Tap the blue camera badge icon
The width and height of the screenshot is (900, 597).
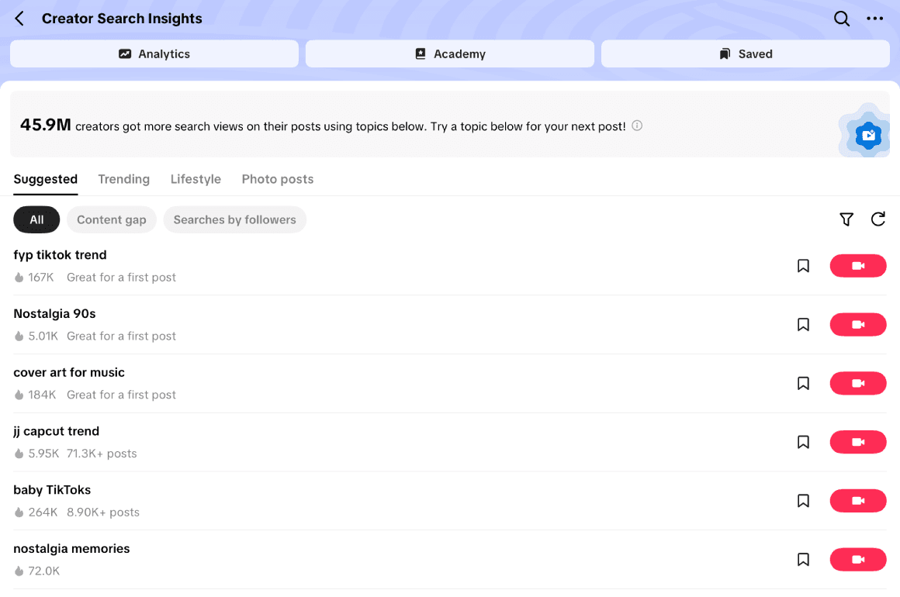pos(868,136)
